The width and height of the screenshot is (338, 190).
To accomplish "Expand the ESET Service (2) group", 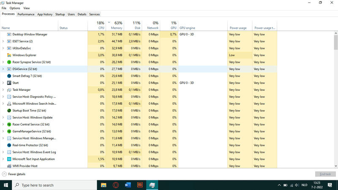I will pyautogui.click(x=3, y=41).
